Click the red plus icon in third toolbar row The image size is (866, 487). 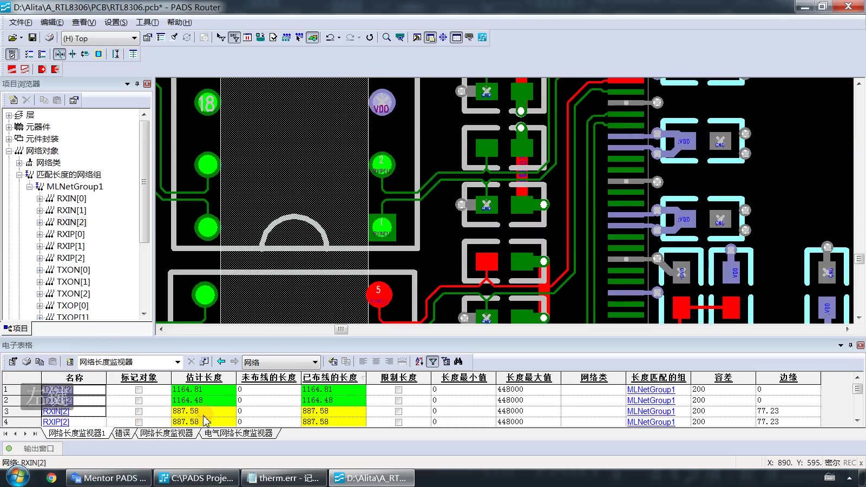(x=42, y=69)
